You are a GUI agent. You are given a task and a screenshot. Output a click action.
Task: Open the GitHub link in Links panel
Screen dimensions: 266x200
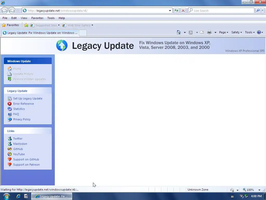pyautogui.click(x=18, y=149)
